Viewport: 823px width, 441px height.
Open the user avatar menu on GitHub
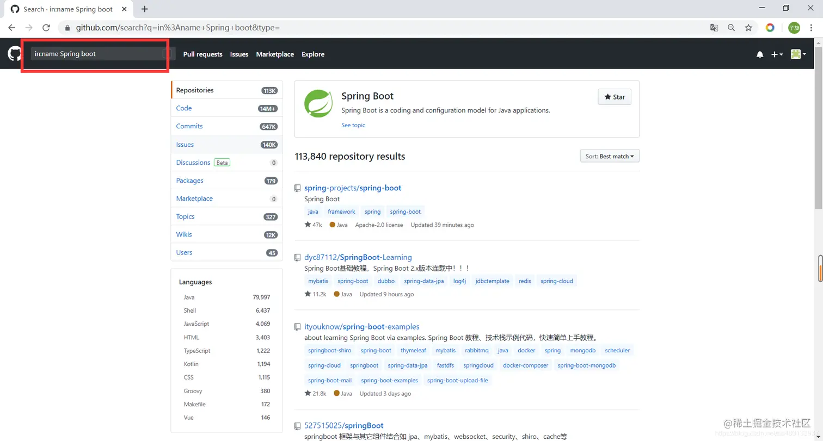coord(798,54)
